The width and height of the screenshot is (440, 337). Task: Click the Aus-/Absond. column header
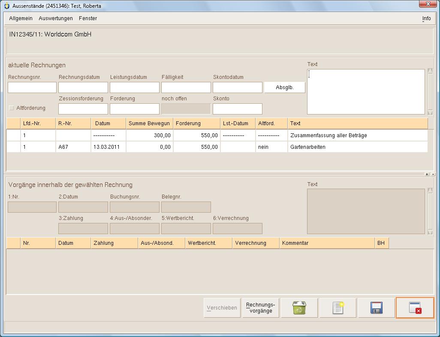(x=162, y=243)
